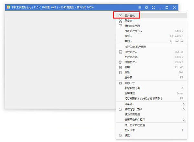Viewport: 194px width, 142px height.
Task: Select 图片另存为... menu entry
Action: click(152, 57)
